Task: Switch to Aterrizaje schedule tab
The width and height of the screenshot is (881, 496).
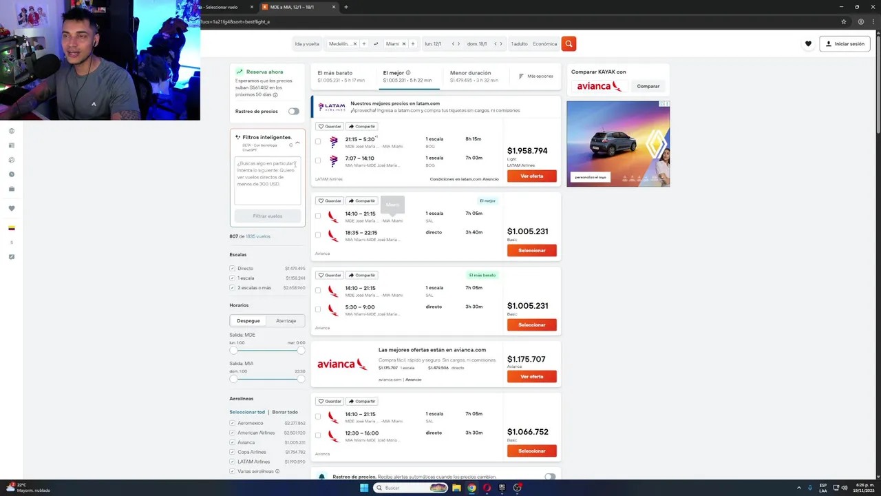Action: pos(286,320)
